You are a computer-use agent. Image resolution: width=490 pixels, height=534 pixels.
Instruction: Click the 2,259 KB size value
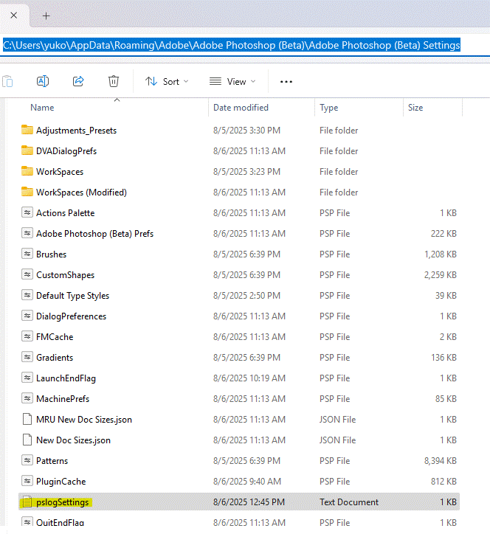coord(441,275)
